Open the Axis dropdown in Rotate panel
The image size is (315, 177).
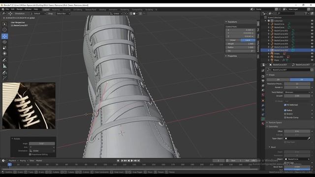42,147
